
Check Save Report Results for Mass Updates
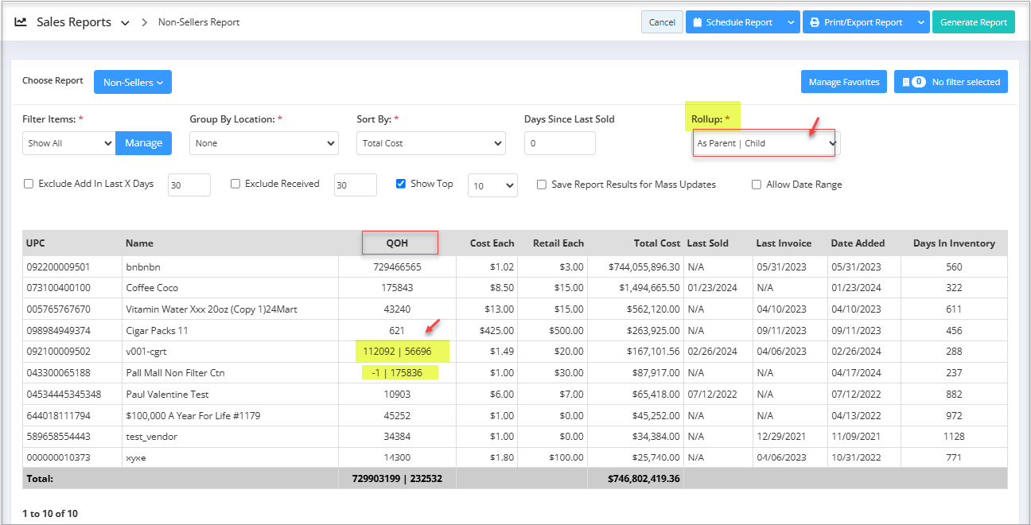(542, 185)
